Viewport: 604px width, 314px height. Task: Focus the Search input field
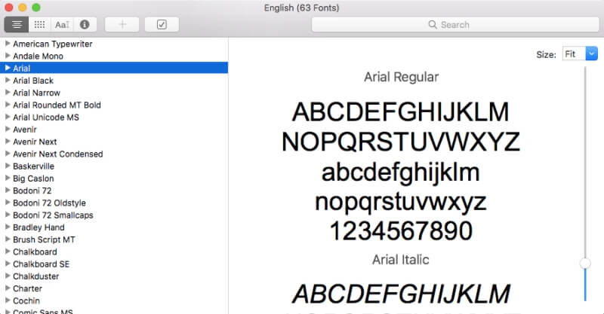click(455, 25)
